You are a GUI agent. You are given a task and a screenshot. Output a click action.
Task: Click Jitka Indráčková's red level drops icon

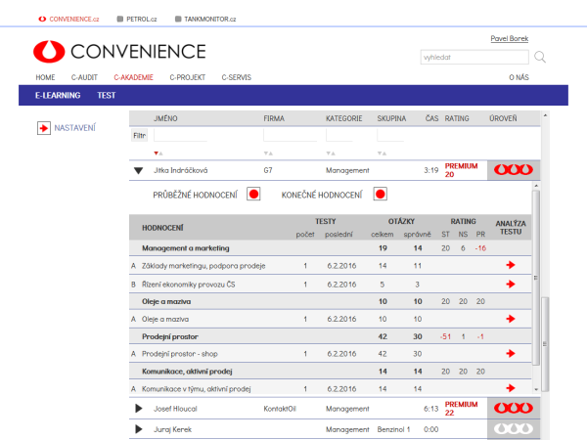point(514,170)
